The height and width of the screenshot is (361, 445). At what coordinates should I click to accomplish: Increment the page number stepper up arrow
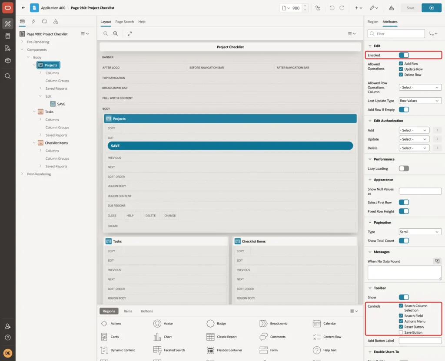(x=305, y=6)
